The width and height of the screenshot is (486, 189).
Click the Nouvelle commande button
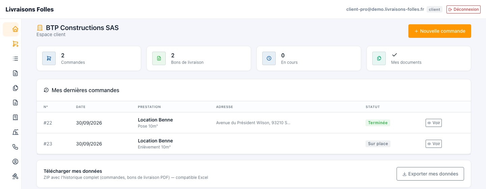(440, 31)
